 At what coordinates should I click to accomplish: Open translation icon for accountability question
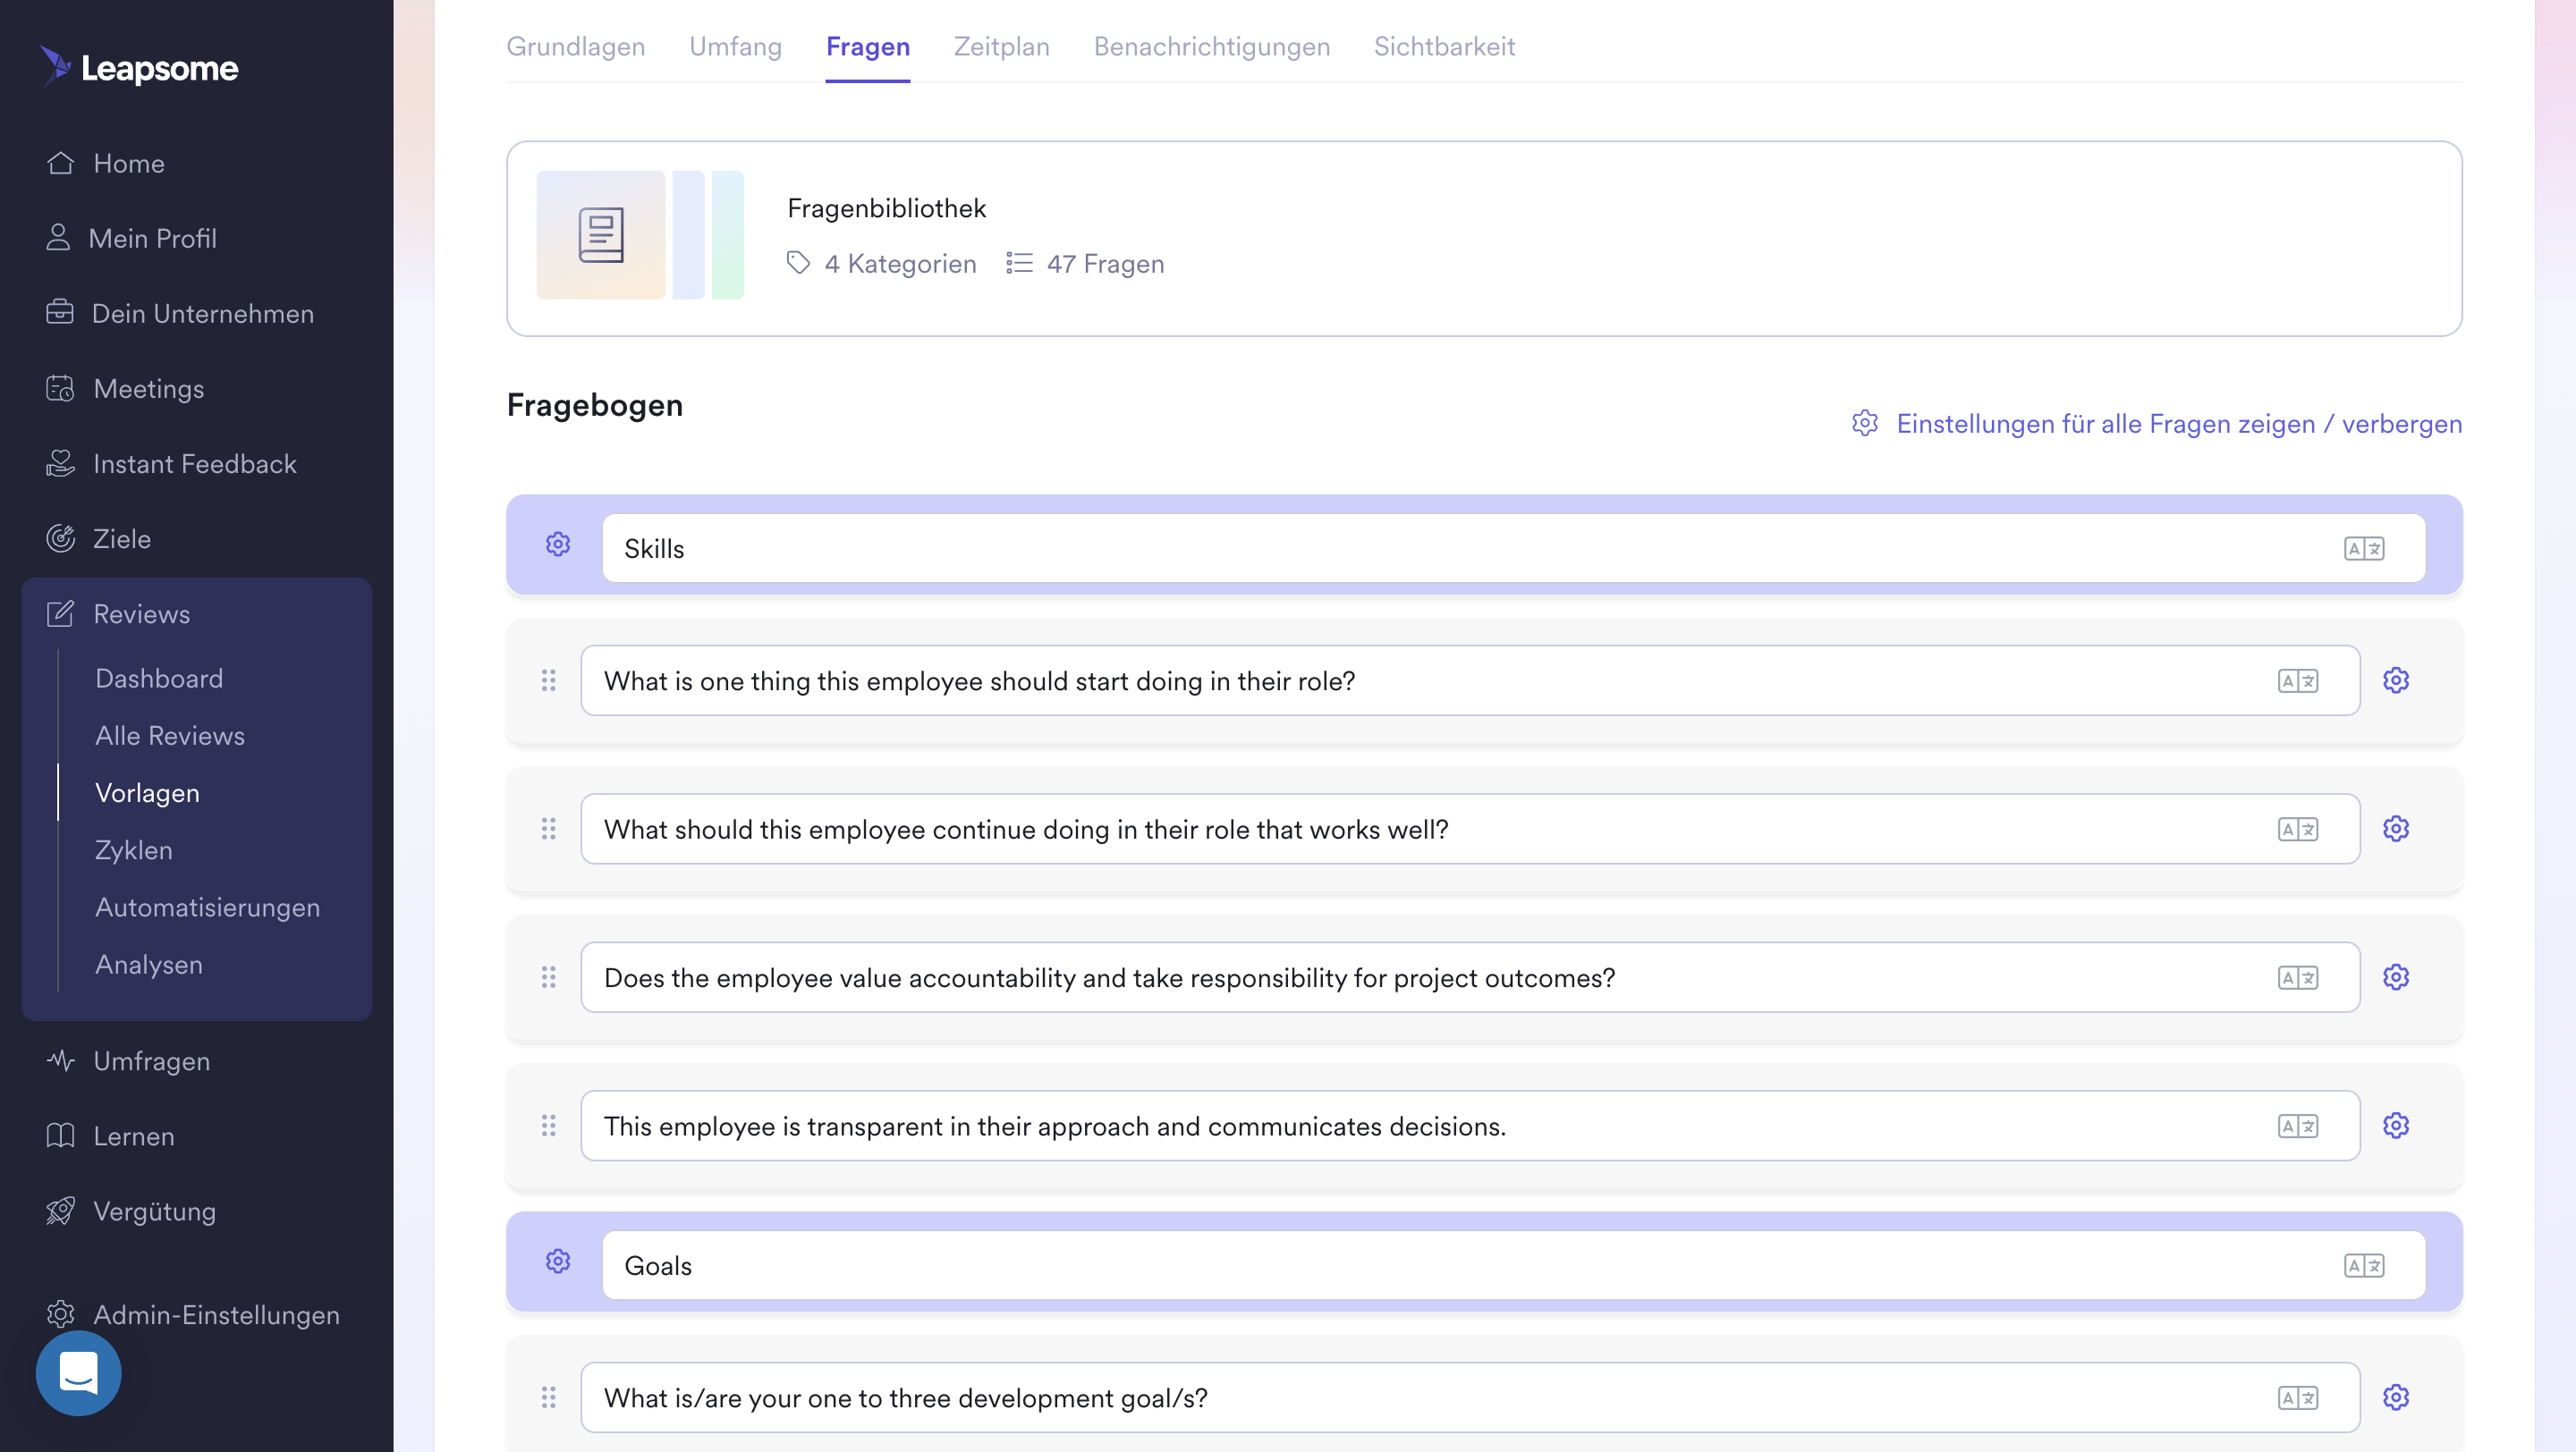[2298, 977]
